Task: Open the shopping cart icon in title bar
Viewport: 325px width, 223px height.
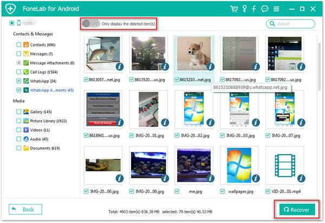Action: tap(234, 9)
